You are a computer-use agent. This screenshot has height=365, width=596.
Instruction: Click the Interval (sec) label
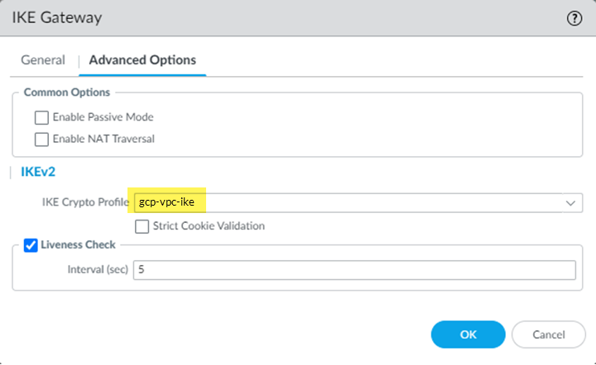click(97, 270)
